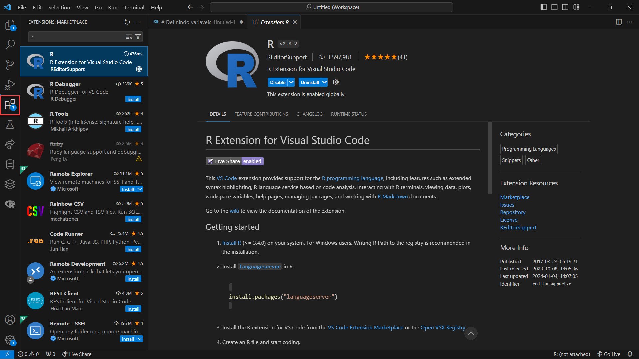Open the Source Control view
Viewport: 639px width, 359px height.
[10, 65]
